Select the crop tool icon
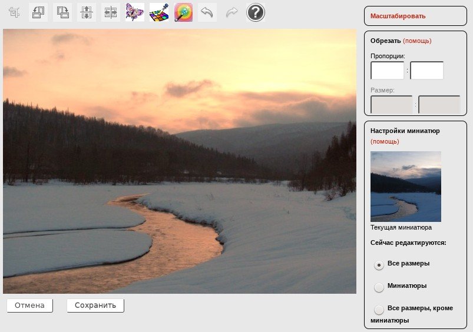The width and height of the screenshot is (473, 332). (x=14, y=12)
